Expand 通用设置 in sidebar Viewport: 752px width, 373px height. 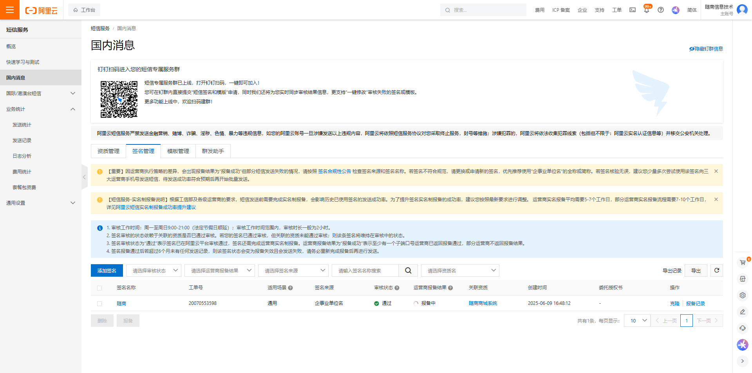[41, 203]
